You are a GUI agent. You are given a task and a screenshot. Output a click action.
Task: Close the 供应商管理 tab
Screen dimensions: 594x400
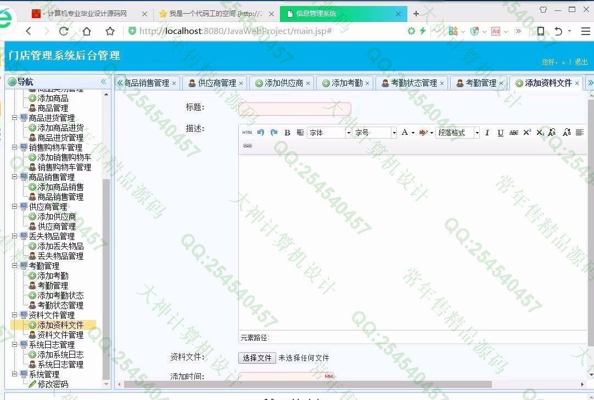click(x=241, y=83)
